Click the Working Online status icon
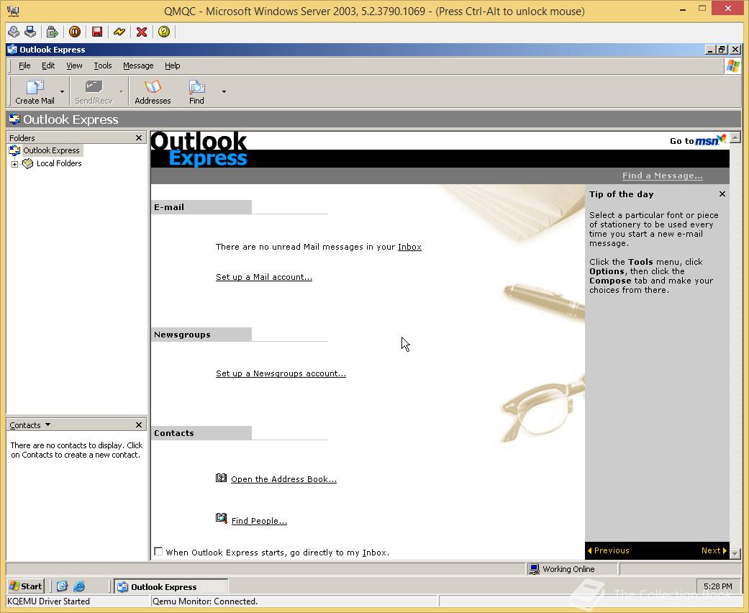Image resolution: width=749 pixels, height=613 pixels. [535, 569]
